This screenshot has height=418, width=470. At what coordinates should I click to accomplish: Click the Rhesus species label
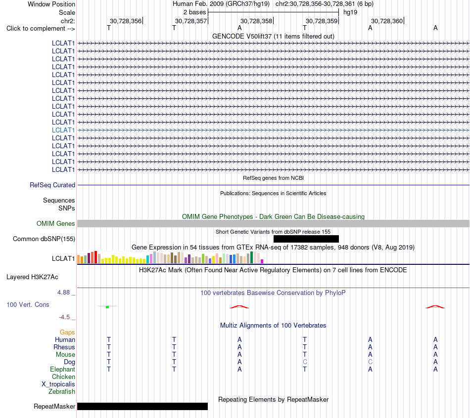64,347
